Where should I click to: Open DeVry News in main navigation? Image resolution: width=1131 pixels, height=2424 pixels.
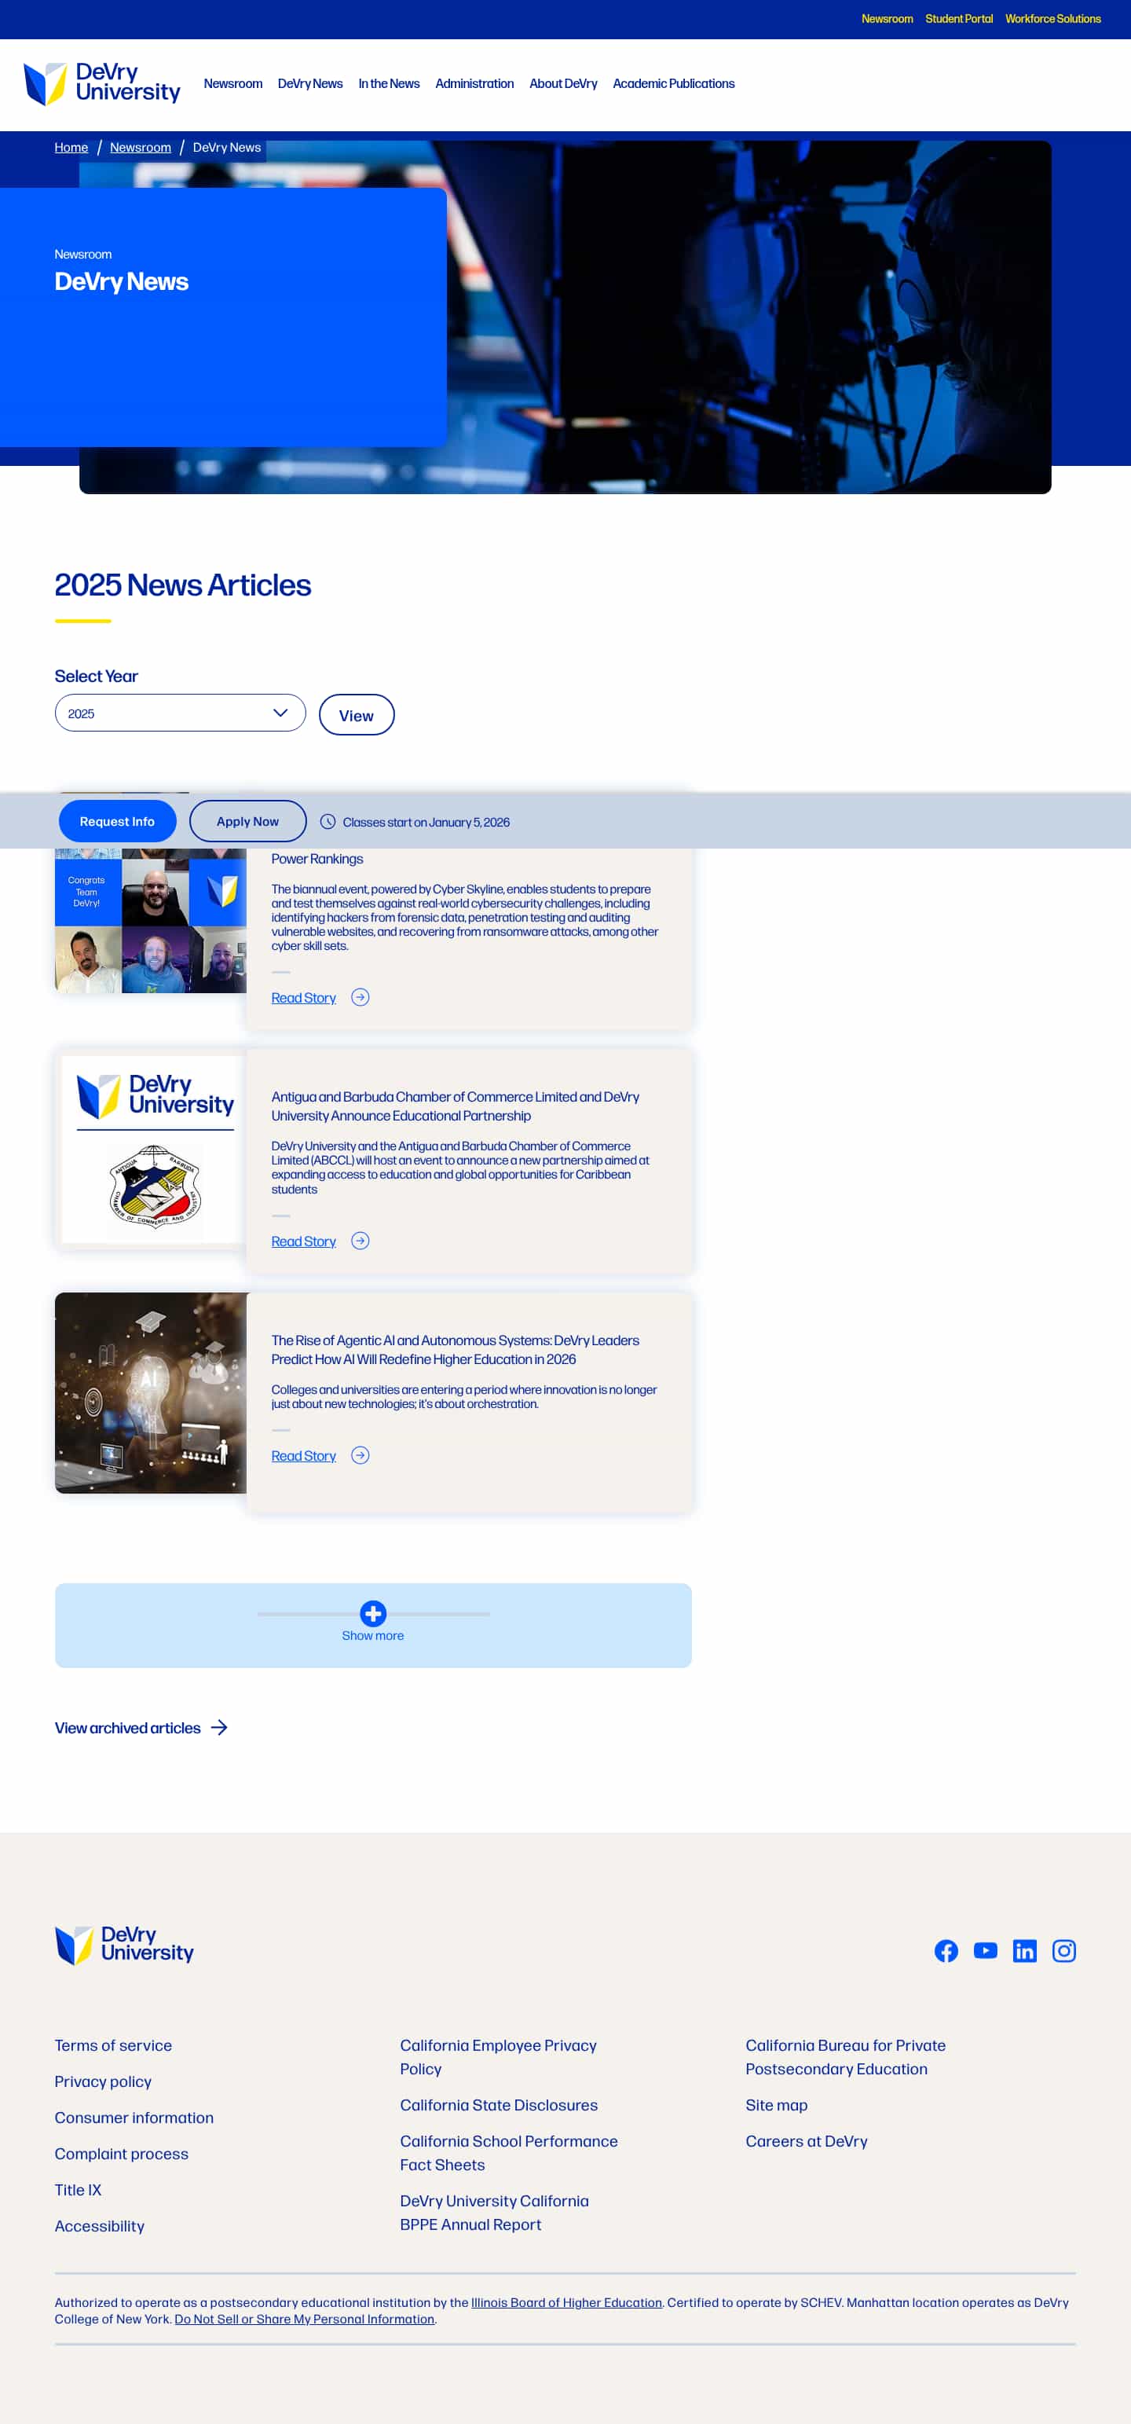point(309,84)
